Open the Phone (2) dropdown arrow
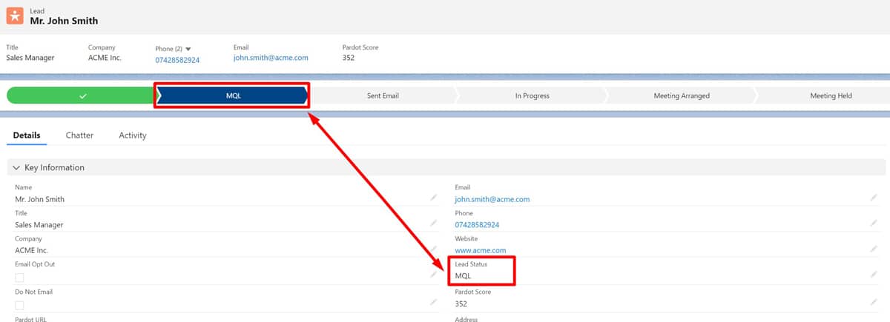The image size is (890, 322). (188, 49)
